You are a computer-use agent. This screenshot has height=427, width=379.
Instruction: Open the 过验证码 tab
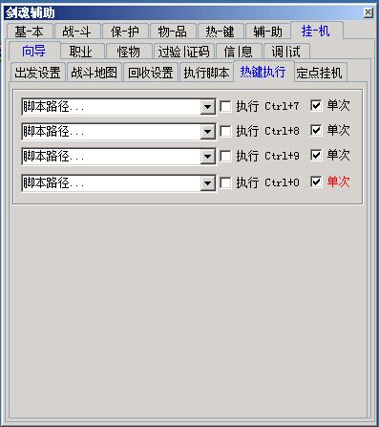tap(184, 52)
